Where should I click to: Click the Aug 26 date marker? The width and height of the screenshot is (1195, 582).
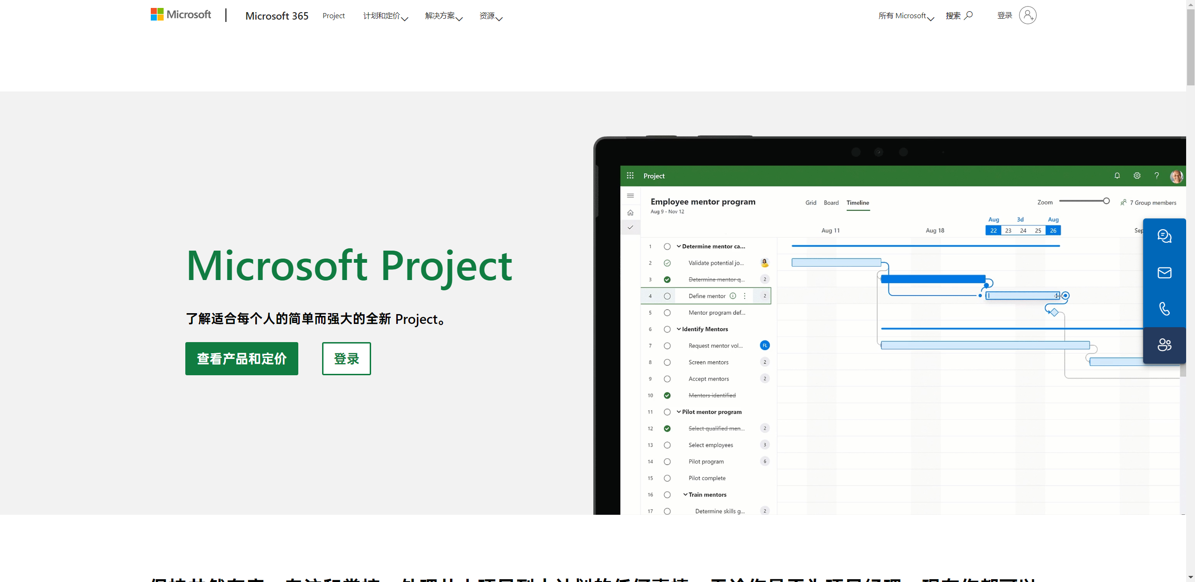[1053, 231]
